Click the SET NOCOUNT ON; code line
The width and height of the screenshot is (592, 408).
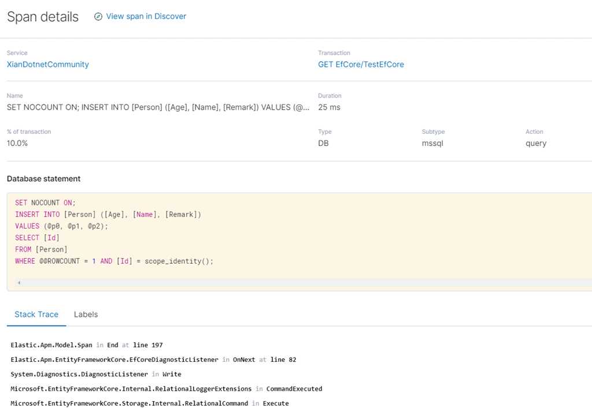coord(45,203)
